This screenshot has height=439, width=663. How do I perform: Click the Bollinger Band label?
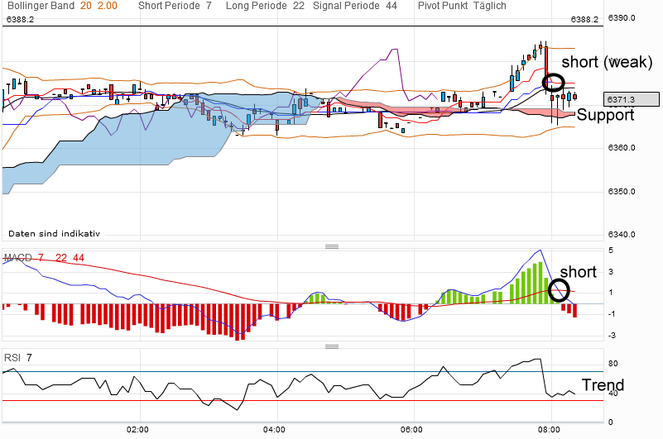(x=41, y=6)
